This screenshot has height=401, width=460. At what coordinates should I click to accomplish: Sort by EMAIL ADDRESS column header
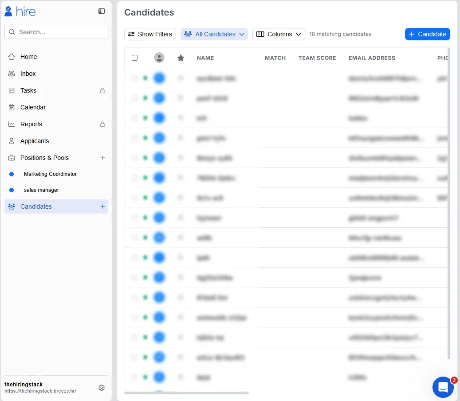tap(372, 58)
